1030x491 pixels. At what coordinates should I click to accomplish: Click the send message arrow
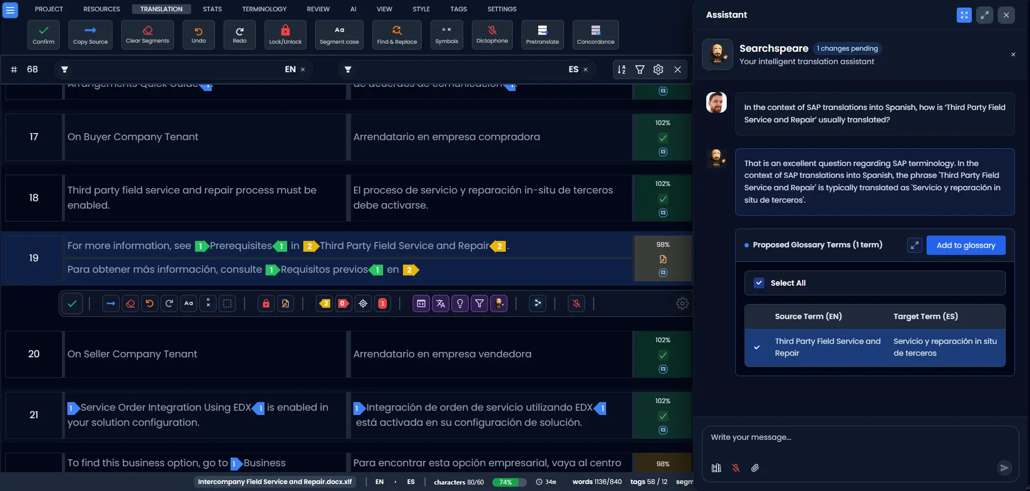(1003, 468)
